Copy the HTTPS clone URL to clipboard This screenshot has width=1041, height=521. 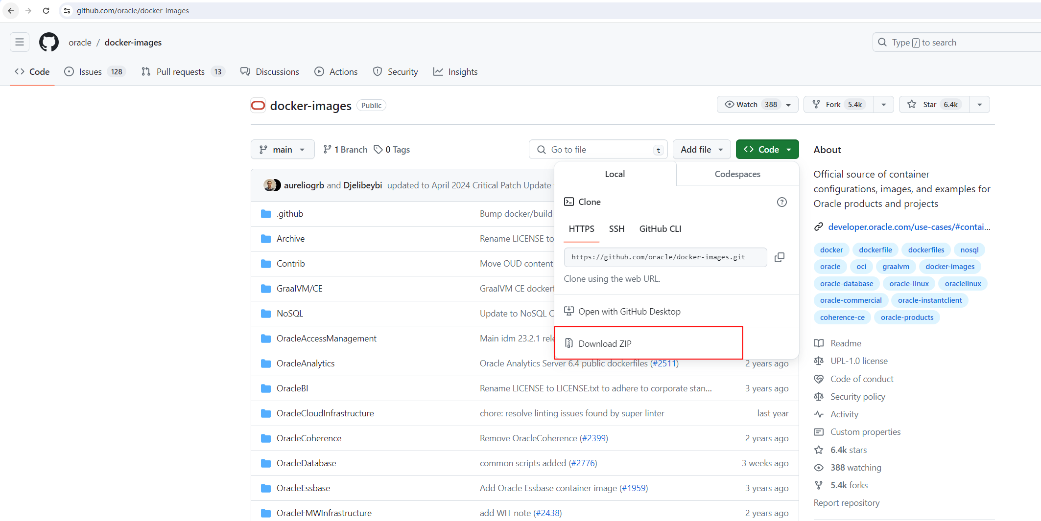coord(780,257)
